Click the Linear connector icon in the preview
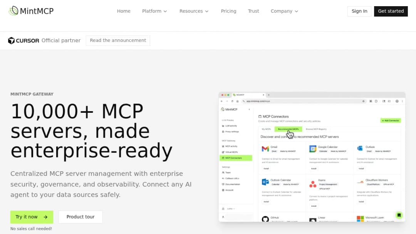Image resolution: width=416 pixels, height=234 pixels. [x=313, y=220]
